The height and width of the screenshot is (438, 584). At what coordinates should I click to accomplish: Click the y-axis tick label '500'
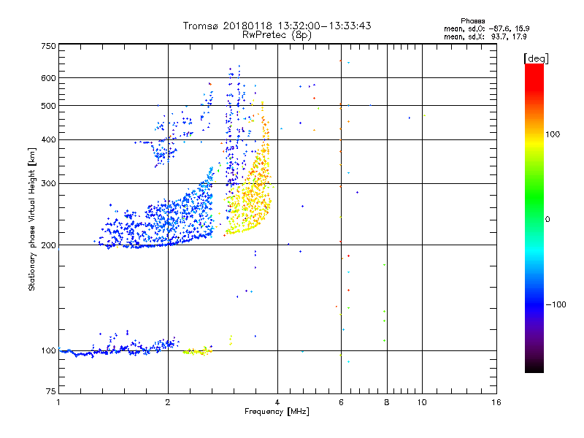48,106
